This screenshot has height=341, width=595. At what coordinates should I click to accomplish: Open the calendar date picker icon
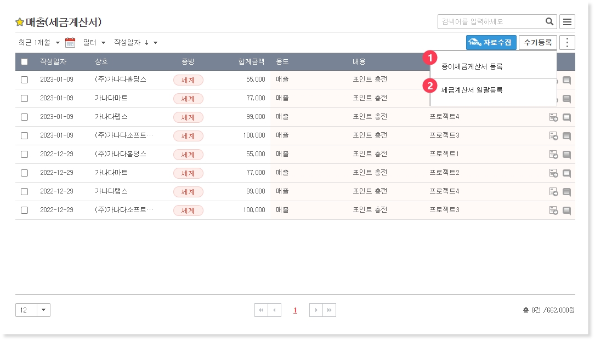pyautogui.click(x=70, y=43)
